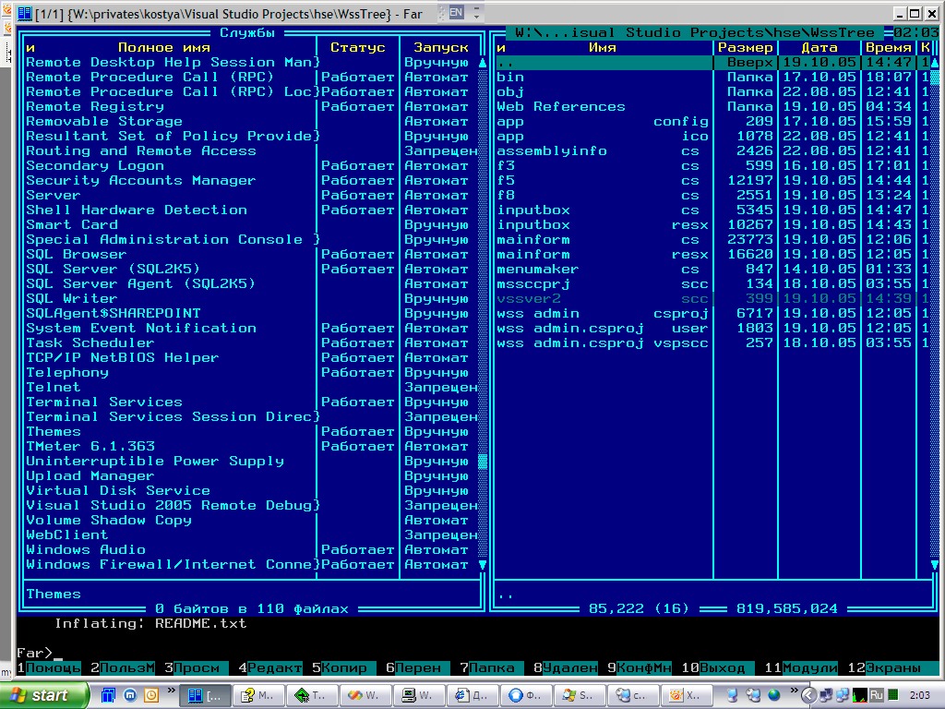Viewport: 945px width, 709px height.
Task: Select 'TMeter 6.1.363' service row
Action: click(251, 446)
